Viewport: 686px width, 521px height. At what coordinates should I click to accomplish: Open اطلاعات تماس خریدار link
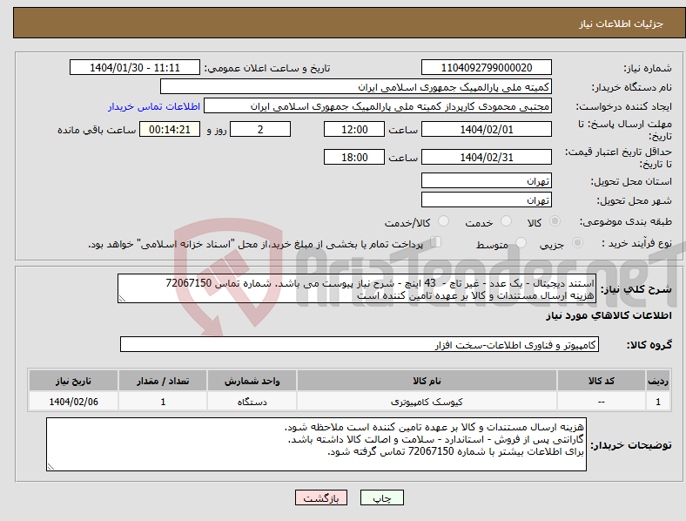point(154,106)
